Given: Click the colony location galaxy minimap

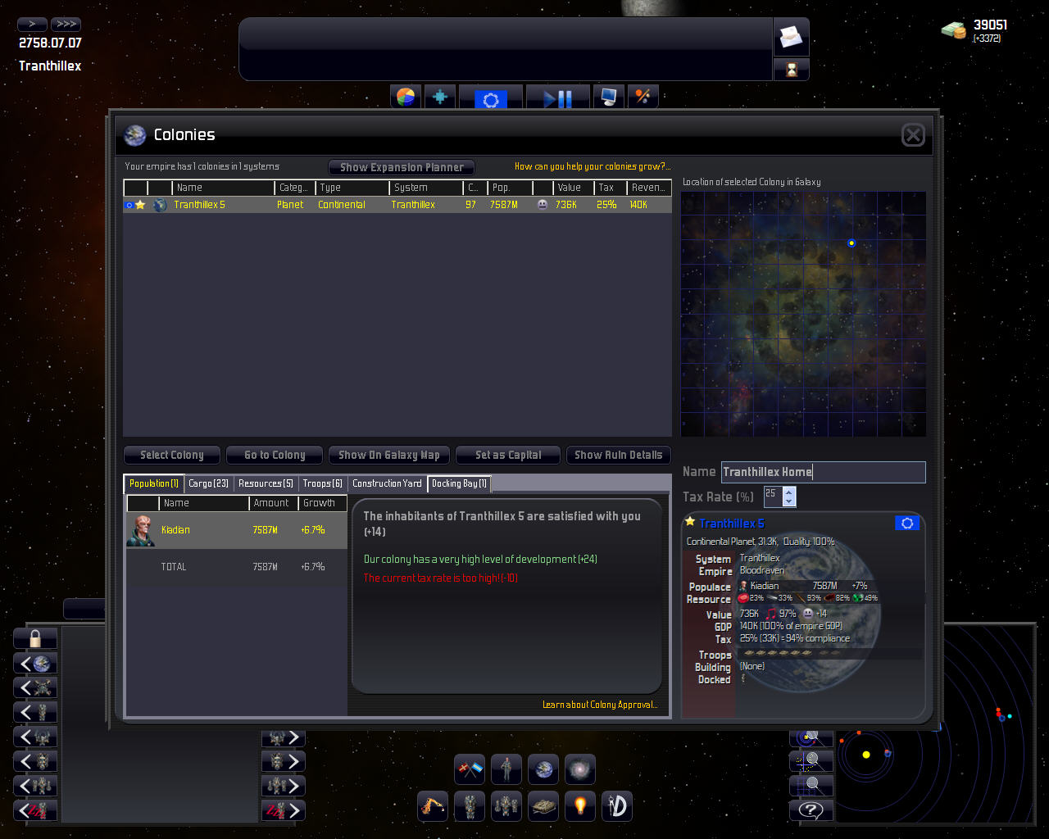Looking at the screenshot, I should click(803, 314).
